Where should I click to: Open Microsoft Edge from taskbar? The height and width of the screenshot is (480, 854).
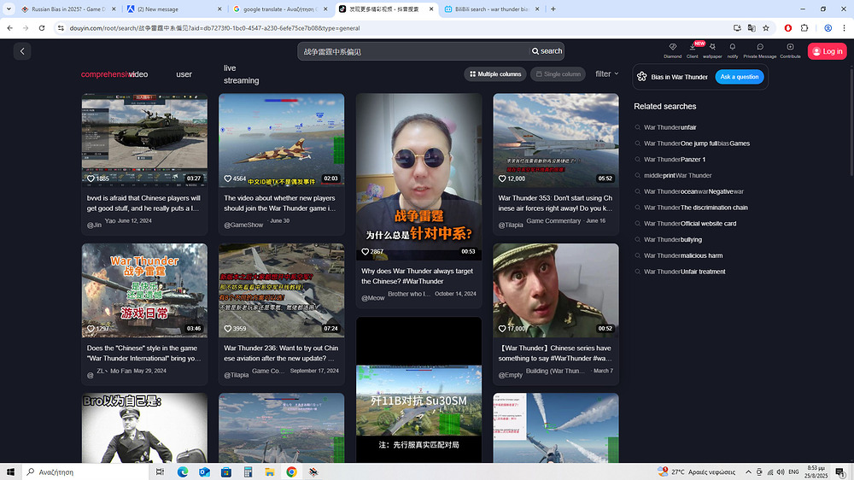[183, 471]
